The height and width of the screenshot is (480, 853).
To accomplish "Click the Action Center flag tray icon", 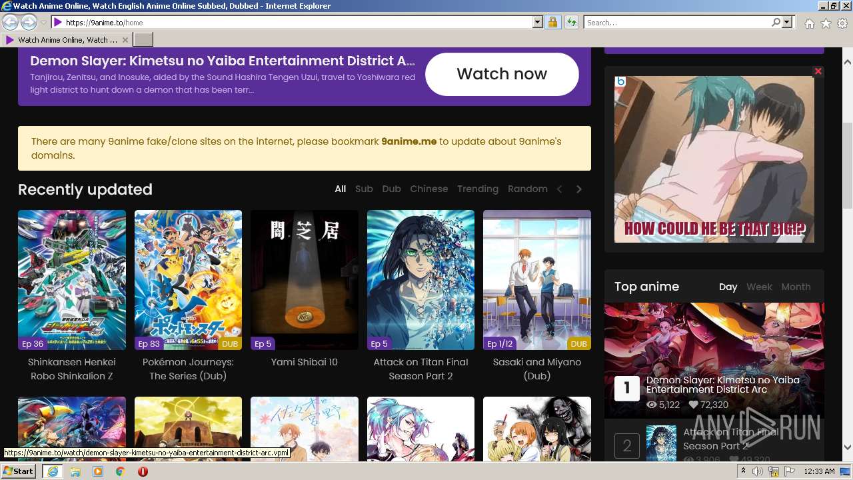I will tap(789, 471).
